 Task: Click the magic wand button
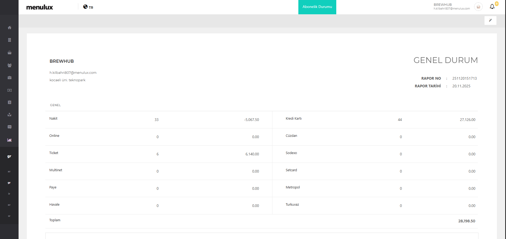[490, 20]
